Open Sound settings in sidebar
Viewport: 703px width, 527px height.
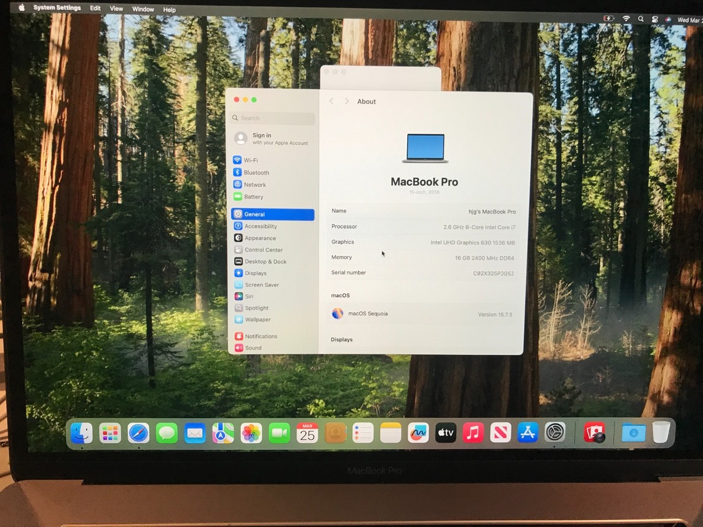pos(248,348)
